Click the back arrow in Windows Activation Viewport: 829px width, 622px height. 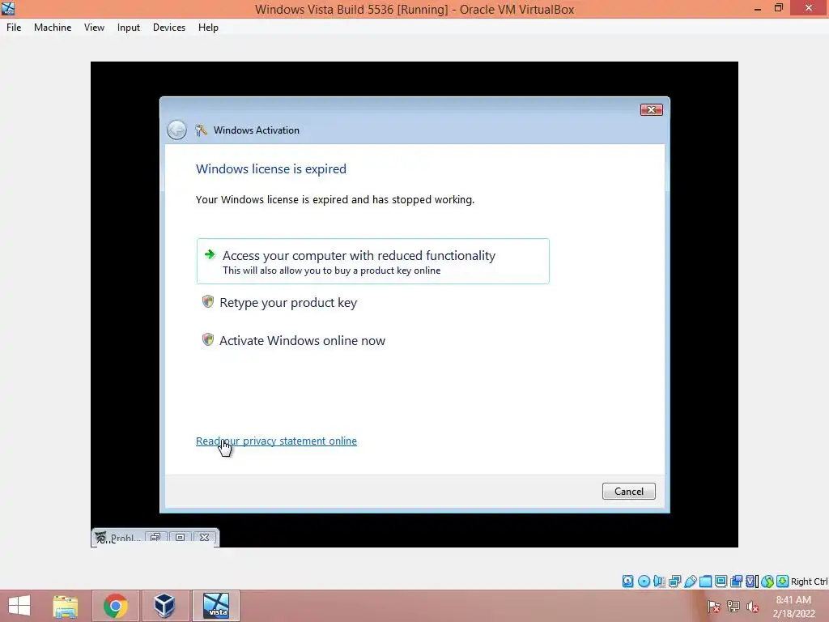176,130
